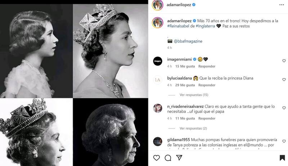Expand Ver respuestas (2) replies
288x166 pixels.
pyautogui.click(x=193, y=128)
